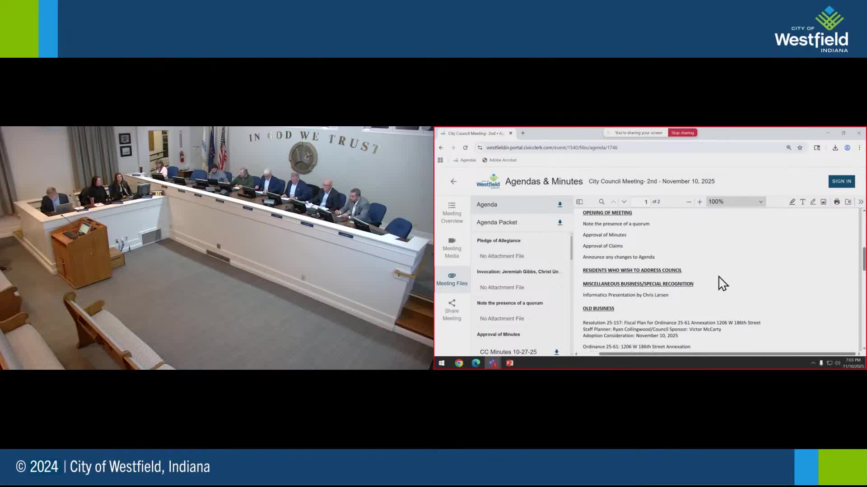867x487 pixels.
Task: Open the Meeting Overview tab
Action: click(x=452, y=213)
